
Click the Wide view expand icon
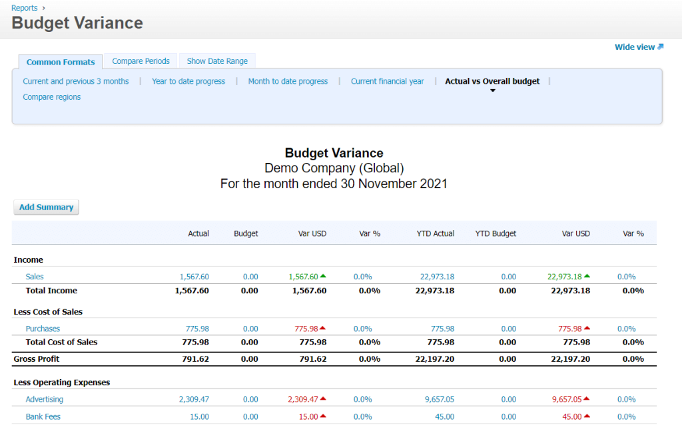659,47
